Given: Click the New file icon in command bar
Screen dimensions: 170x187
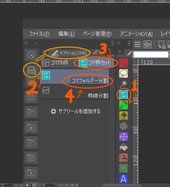Looking at the screenshot, I should pyautogui.click(x=162, y=44).
